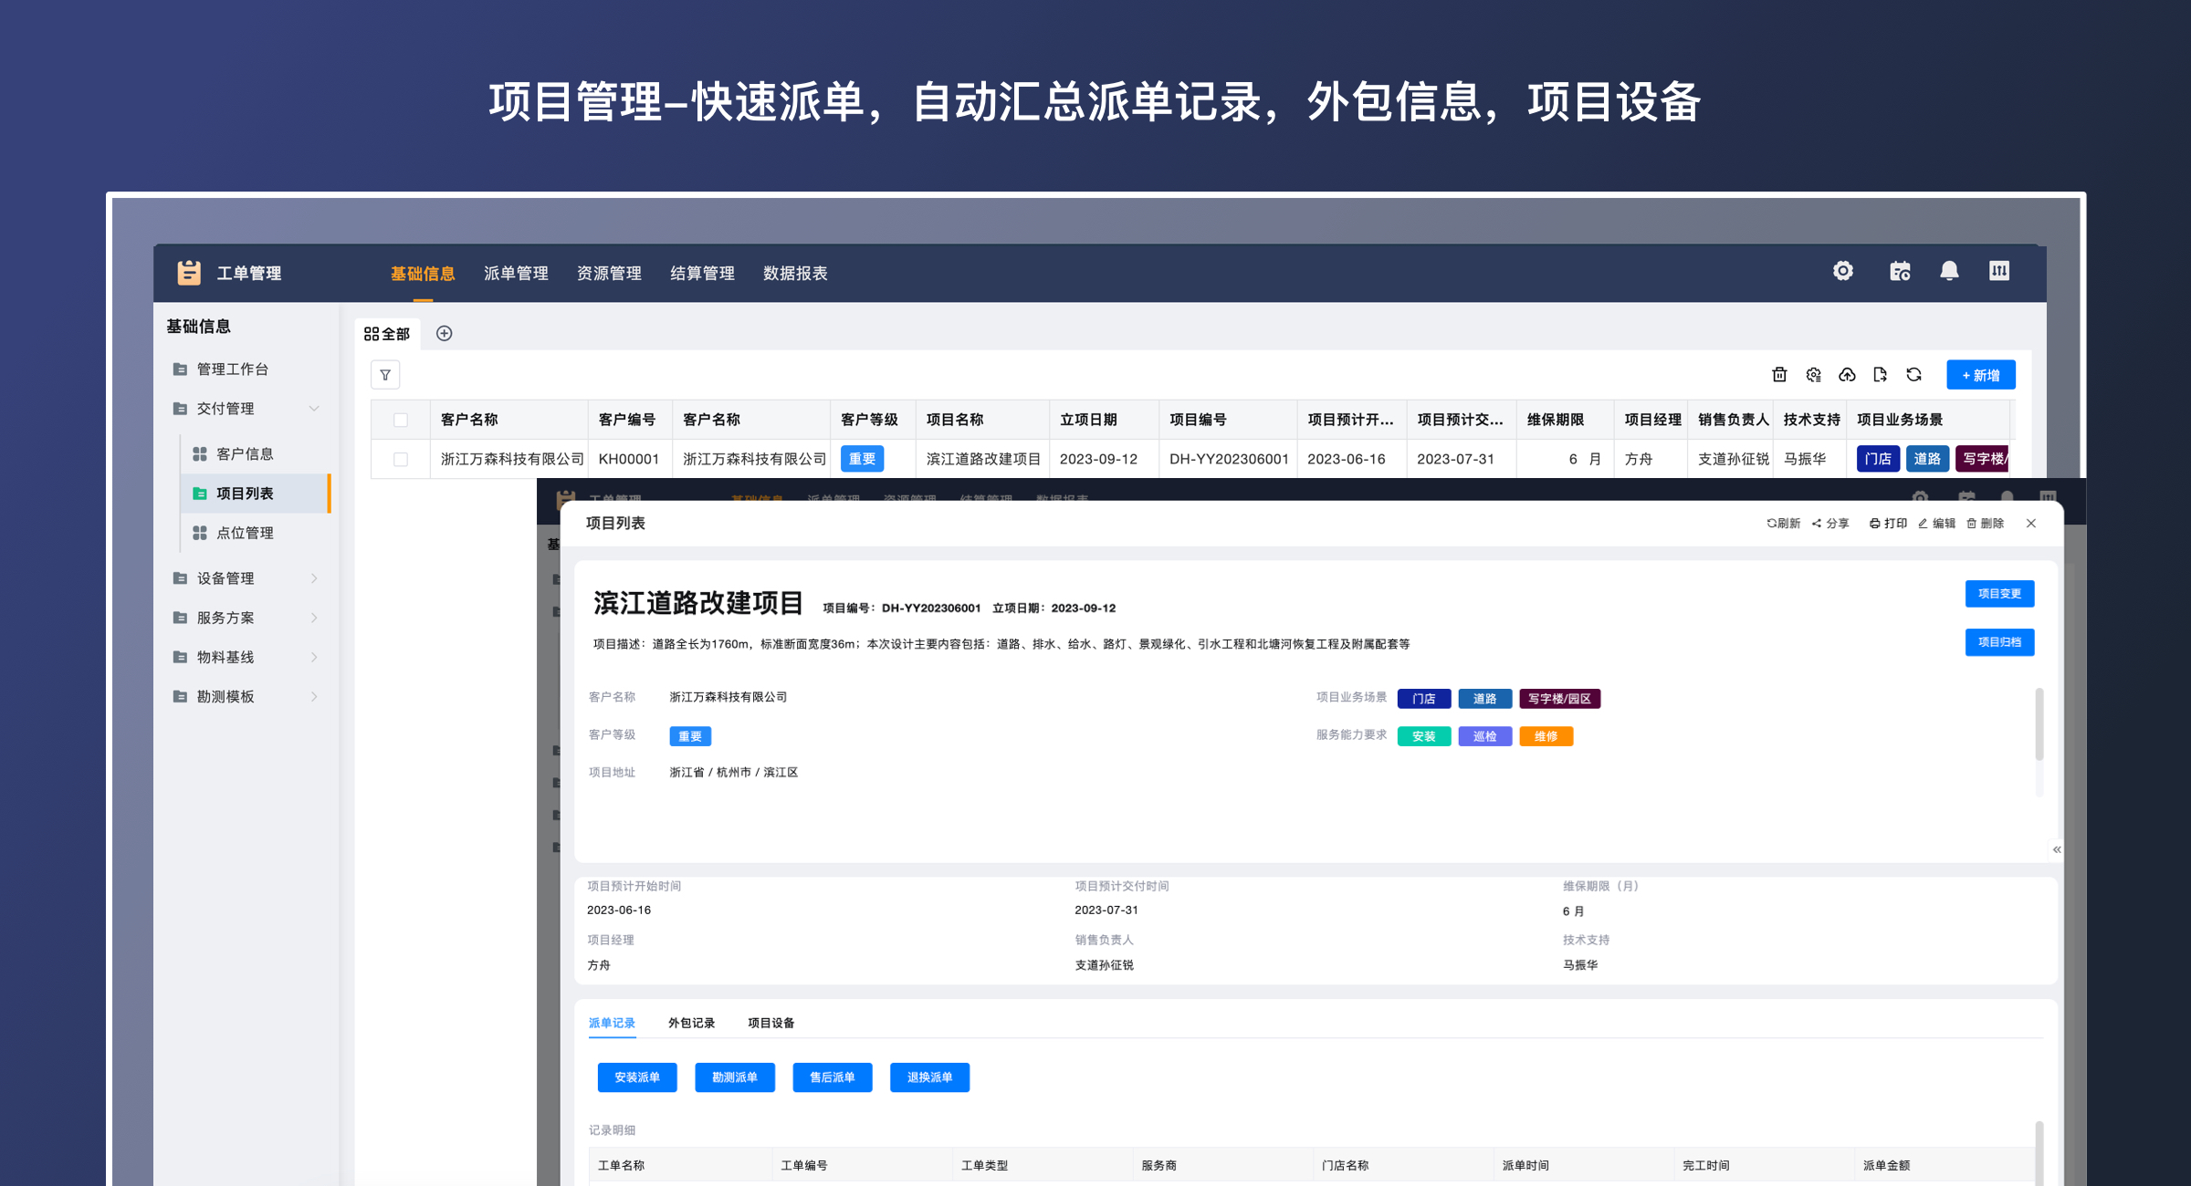The width and height of the screenshot is (2191, 1186).
Task: Click the filter funnel icon
Action: point(385,375)
